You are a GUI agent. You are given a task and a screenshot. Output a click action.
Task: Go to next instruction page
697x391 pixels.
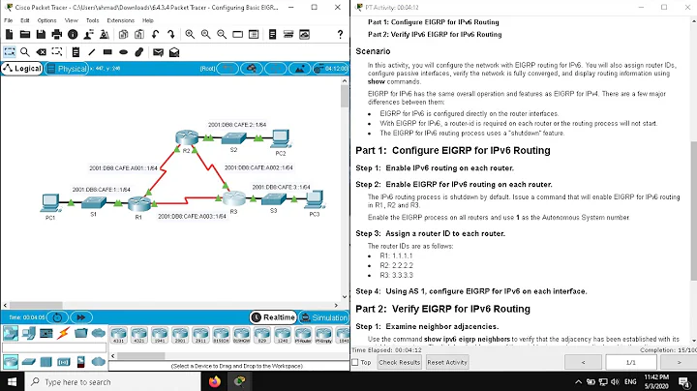coord(679,362)
